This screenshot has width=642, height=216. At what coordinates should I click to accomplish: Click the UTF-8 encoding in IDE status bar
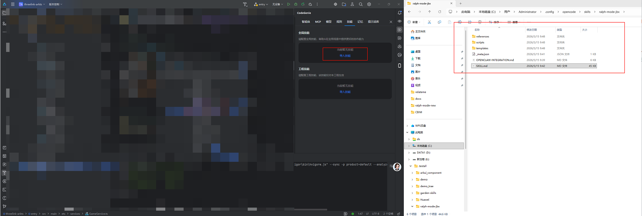click(x=376, y=214)
